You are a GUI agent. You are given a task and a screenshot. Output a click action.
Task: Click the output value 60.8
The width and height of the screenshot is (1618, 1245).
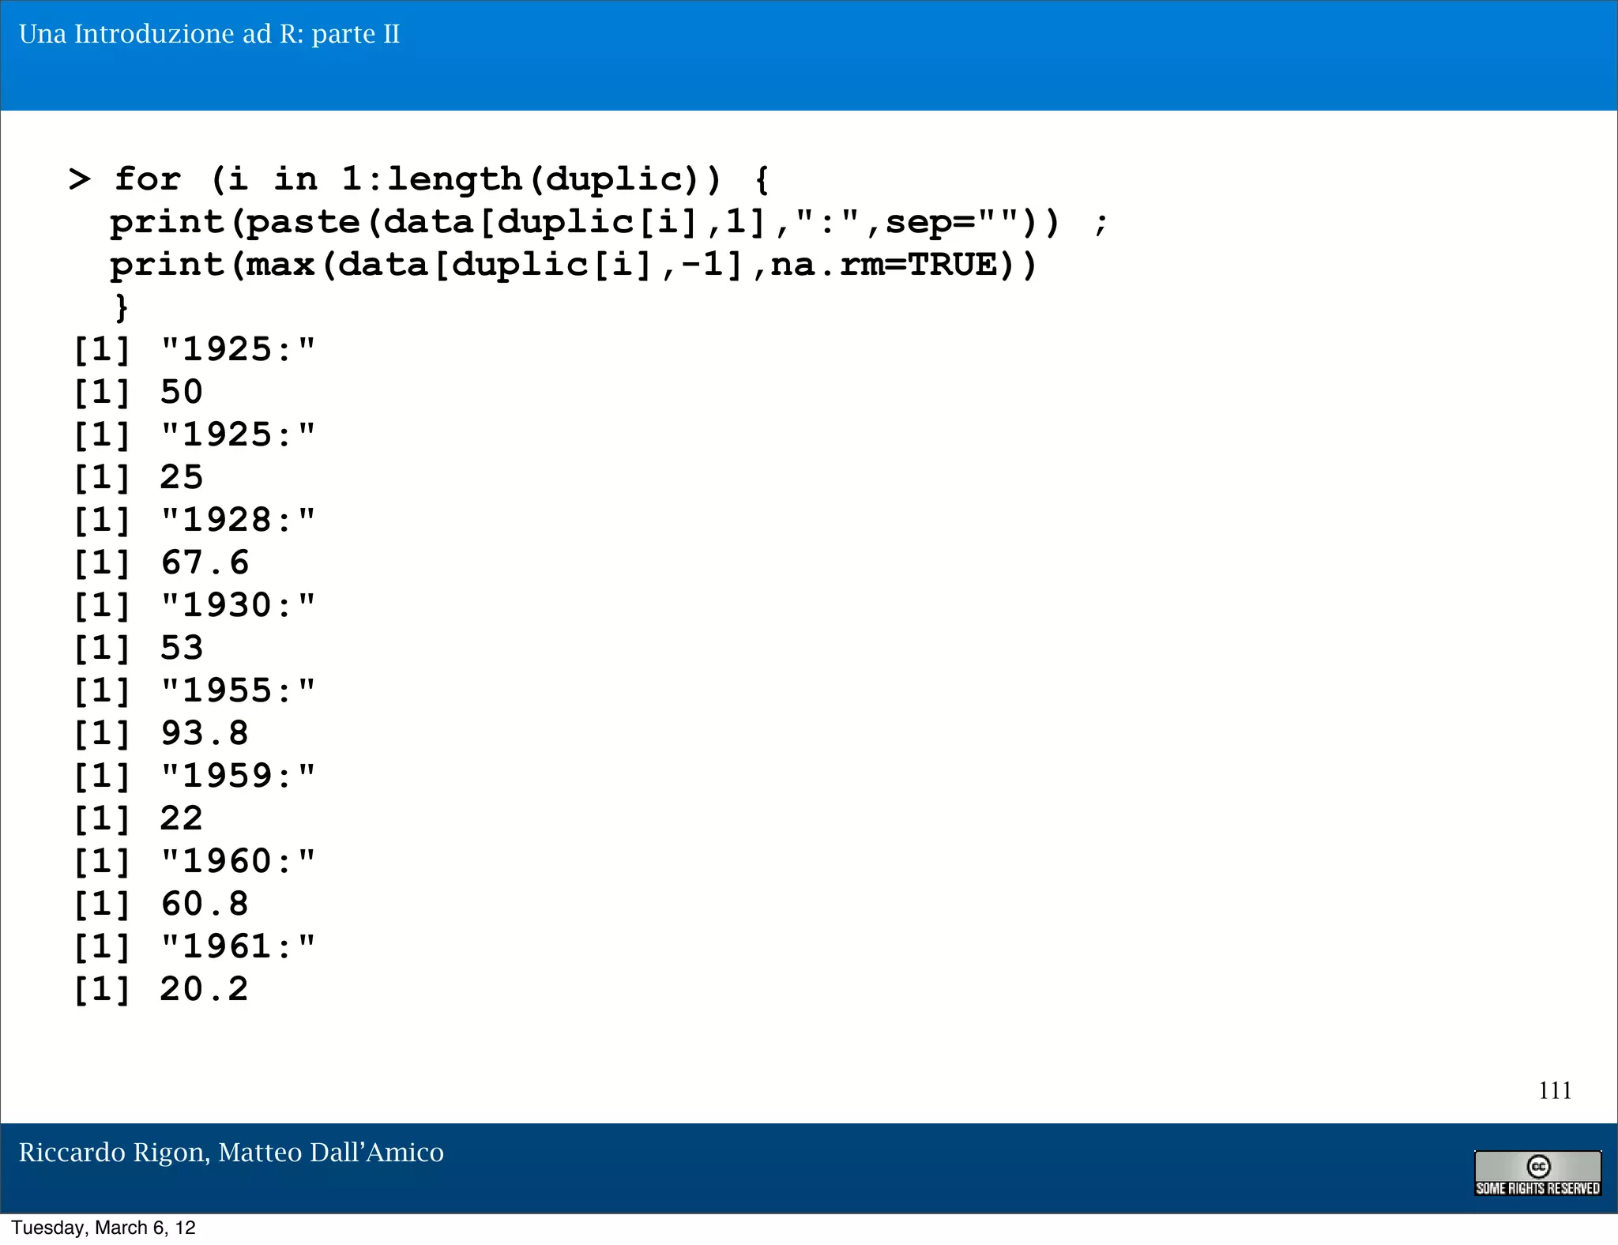[205, 904]
